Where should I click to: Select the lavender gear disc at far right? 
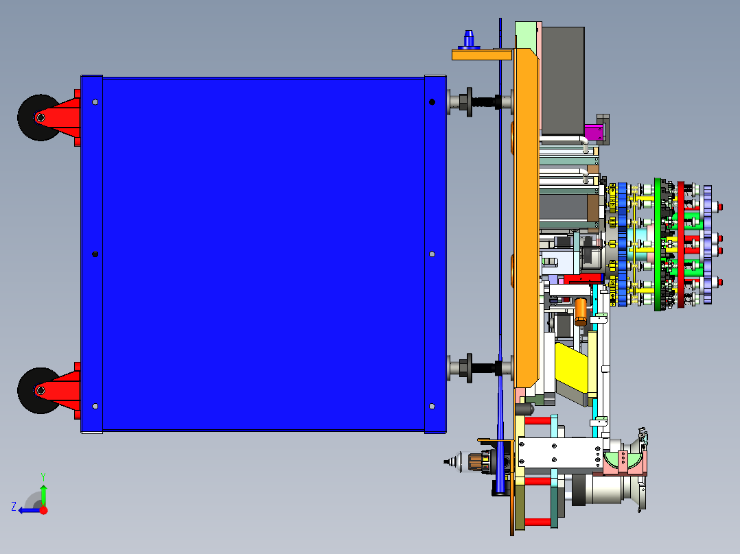[708, 244]
